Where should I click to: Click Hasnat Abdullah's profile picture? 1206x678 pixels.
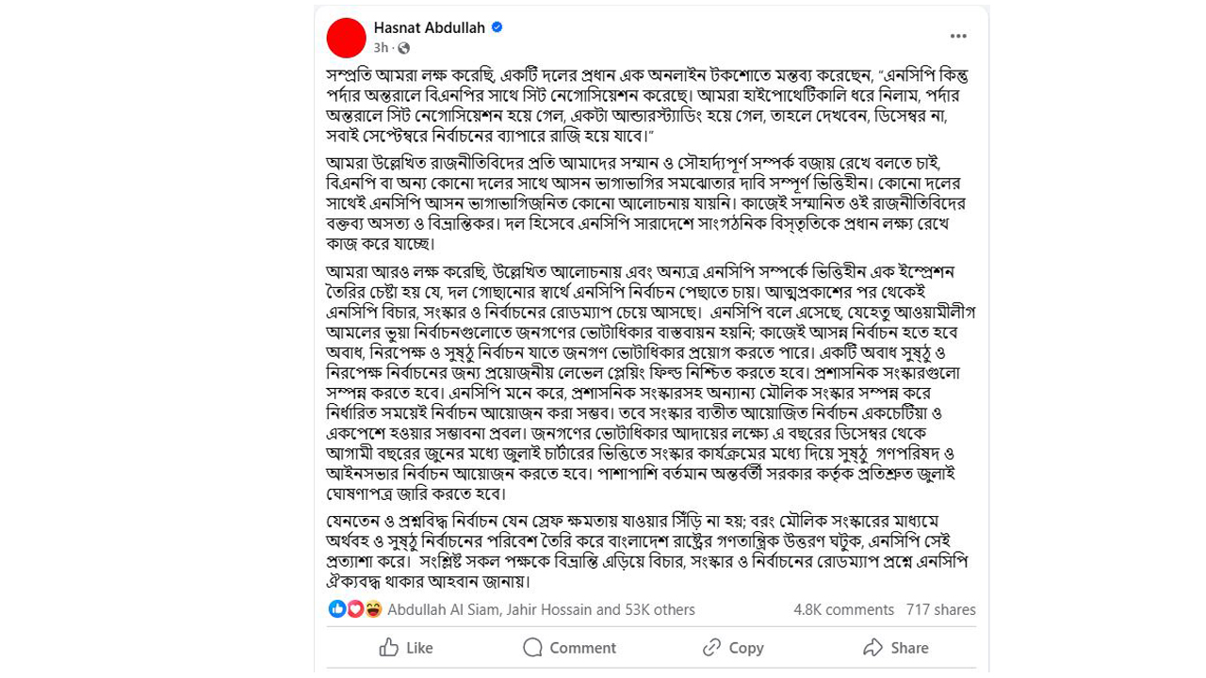[x=346, y=38]
